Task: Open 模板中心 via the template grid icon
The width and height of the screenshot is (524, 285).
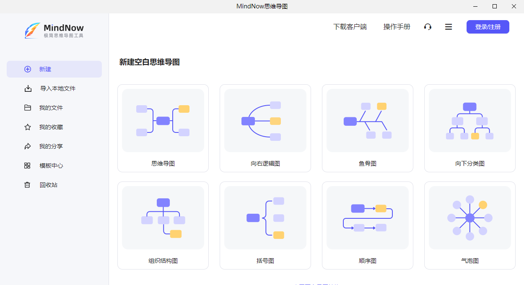Action: click(28, 165)
